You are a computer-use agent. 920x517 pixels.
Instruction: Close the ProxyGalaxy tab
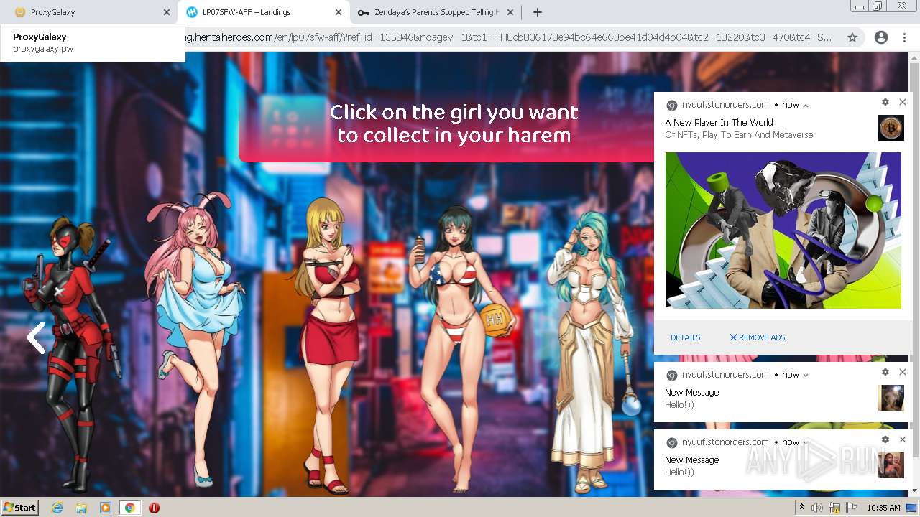pos(166,12)
